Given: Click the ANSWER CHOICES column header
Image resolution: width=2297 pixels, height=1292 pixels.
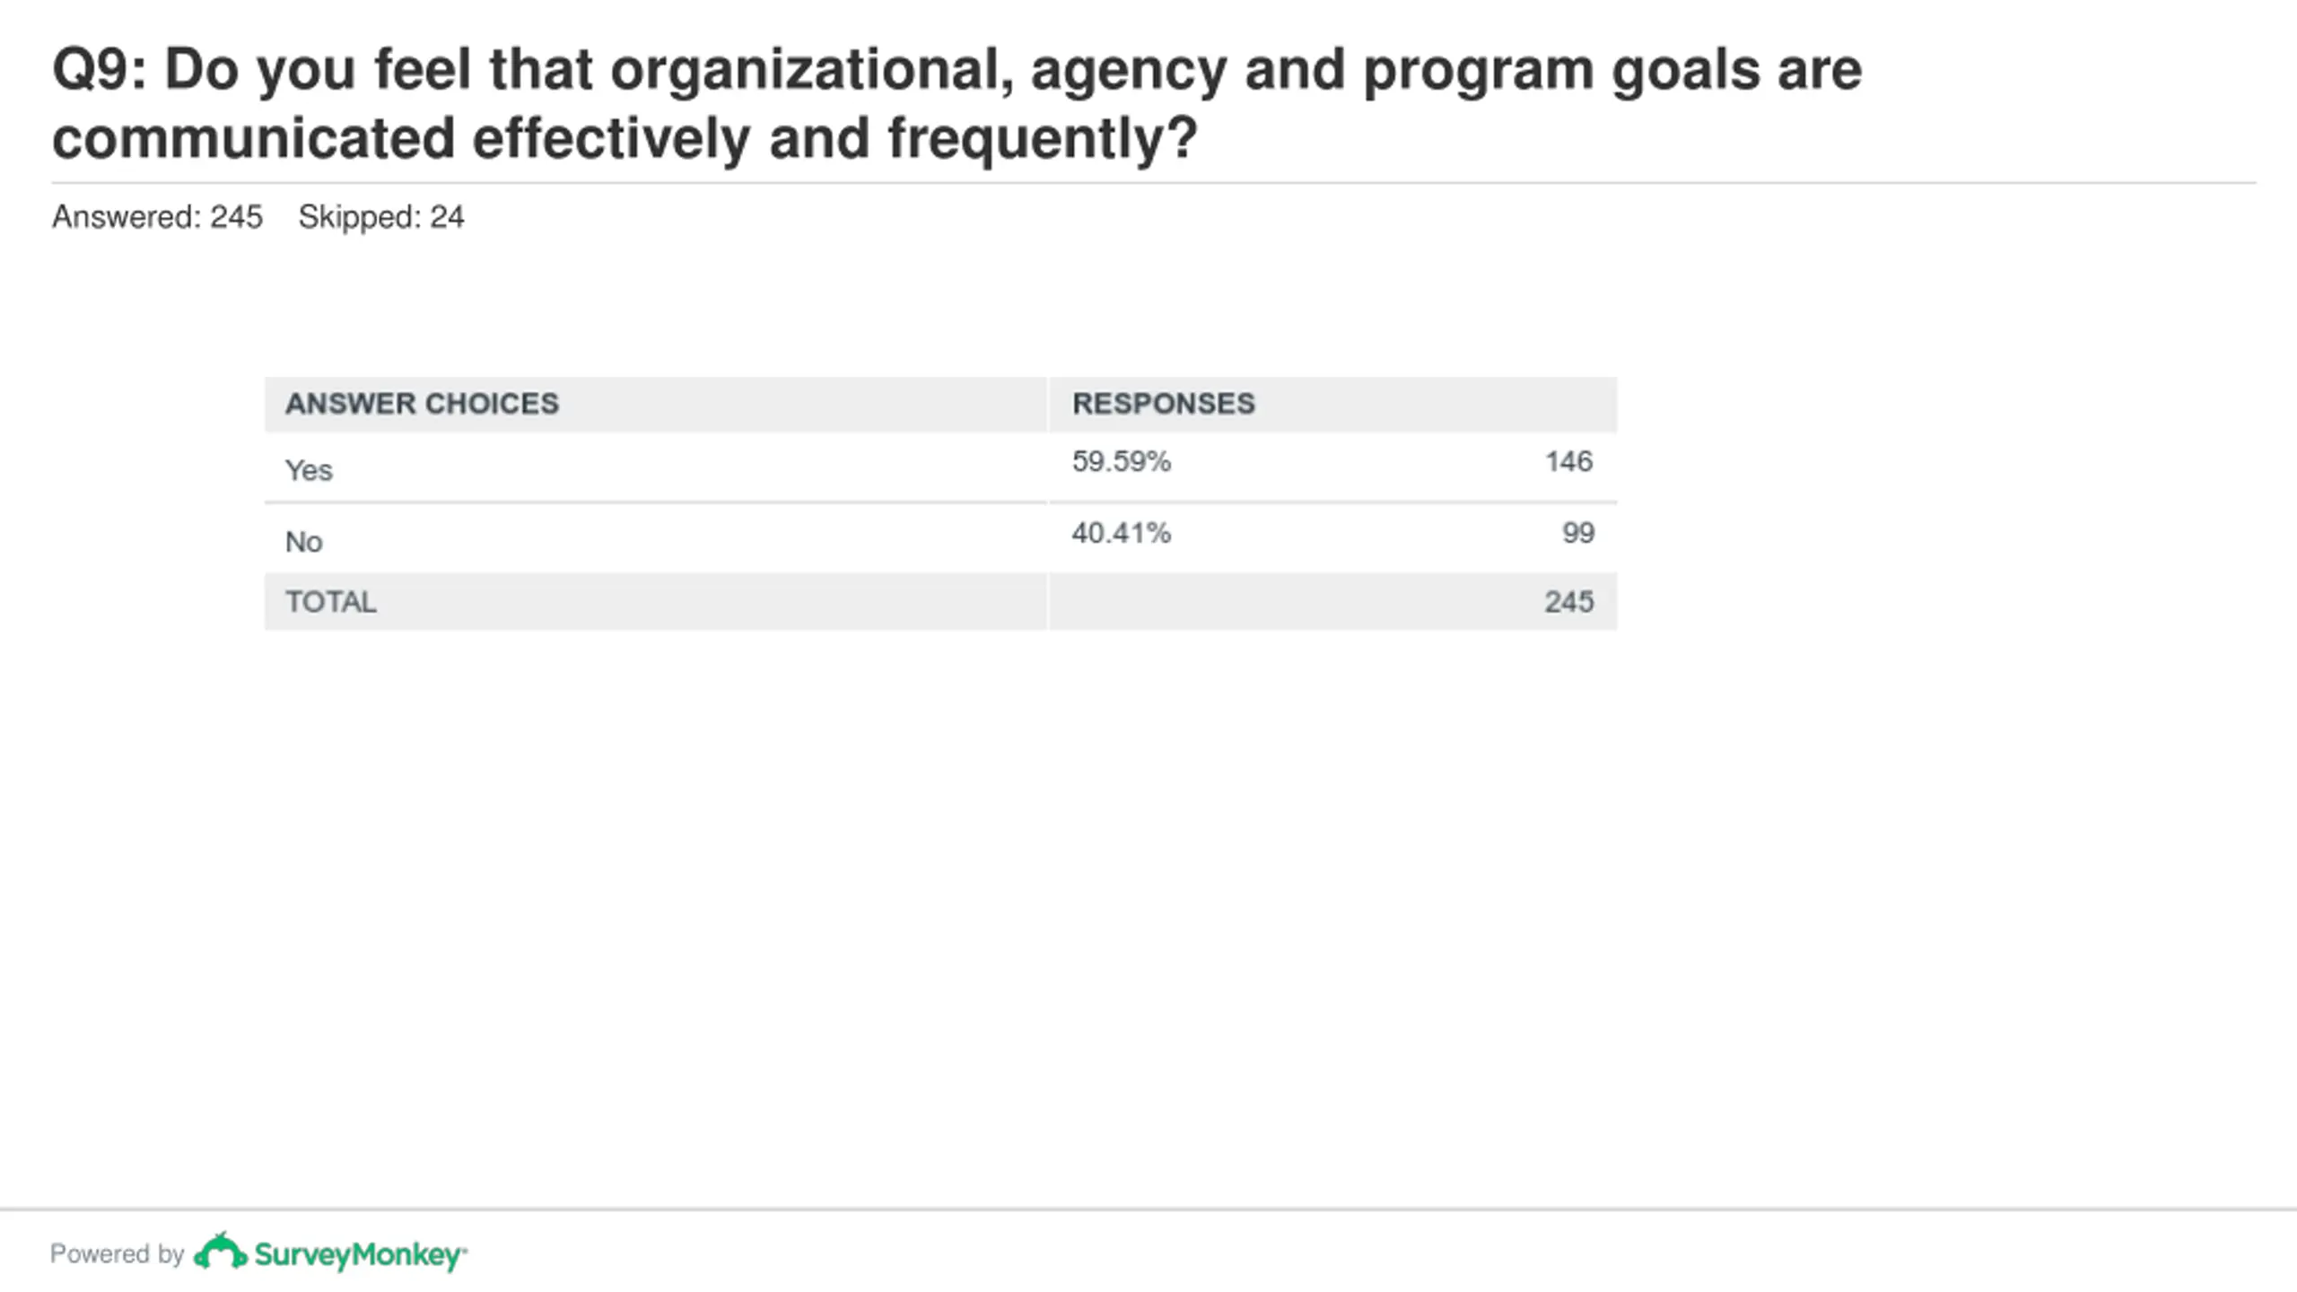Looking at the screenshot, I should point(422,404).
